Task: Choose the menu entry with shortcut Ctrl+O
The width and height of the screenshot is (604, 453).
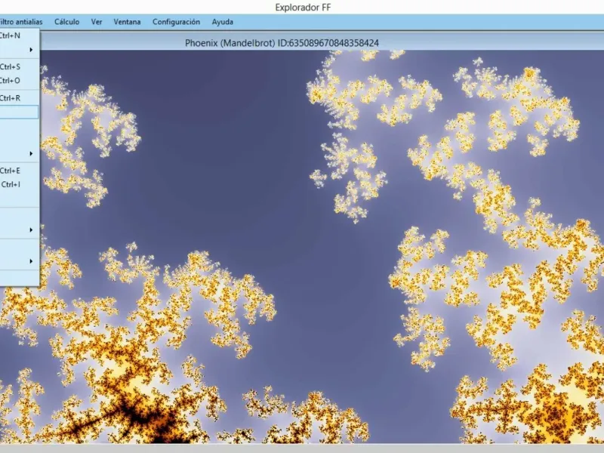Action: tap(20, 81)
